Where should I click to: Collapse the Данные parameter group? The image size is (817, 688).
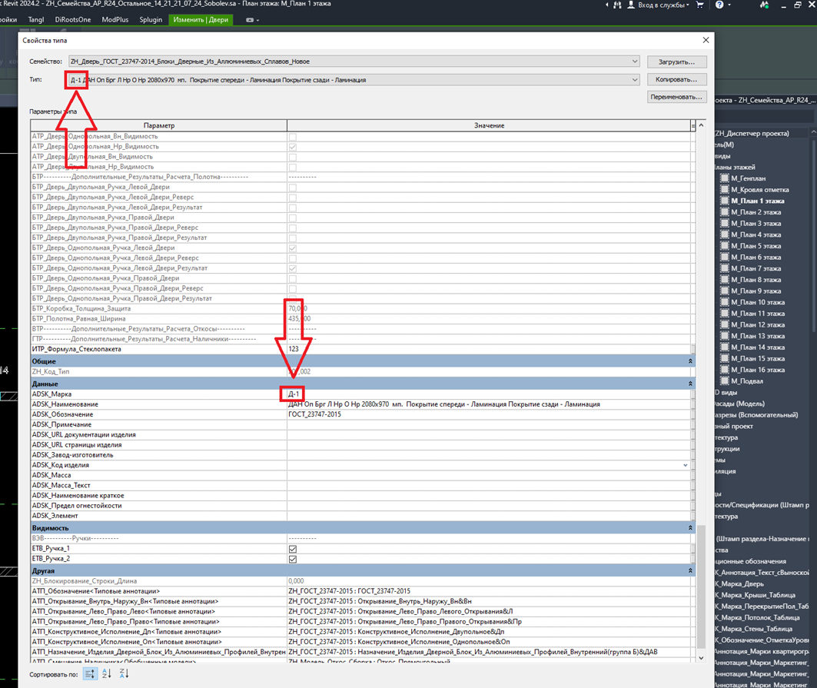pos(690,384)
